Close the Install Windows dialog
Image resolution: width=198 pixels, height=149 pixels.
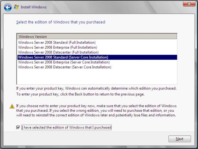tap(189, 4)
